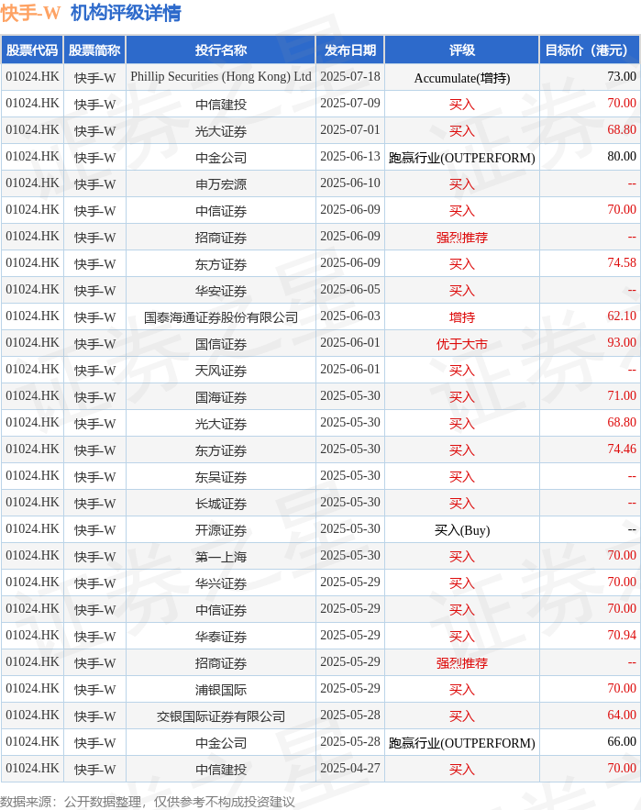Click the date 2025-06-13
641x810 pixels.
pyautogui.click(x=349, y=157)
